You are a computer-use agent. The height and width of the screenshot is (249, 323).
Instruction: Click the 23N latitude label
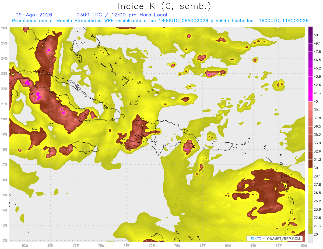tap(4, 74)
